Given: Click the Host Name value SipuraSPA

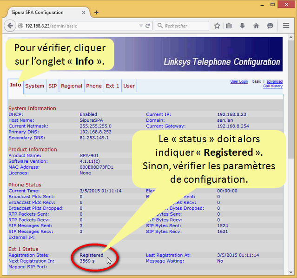Looking at the screenshot, I should 91,120.
